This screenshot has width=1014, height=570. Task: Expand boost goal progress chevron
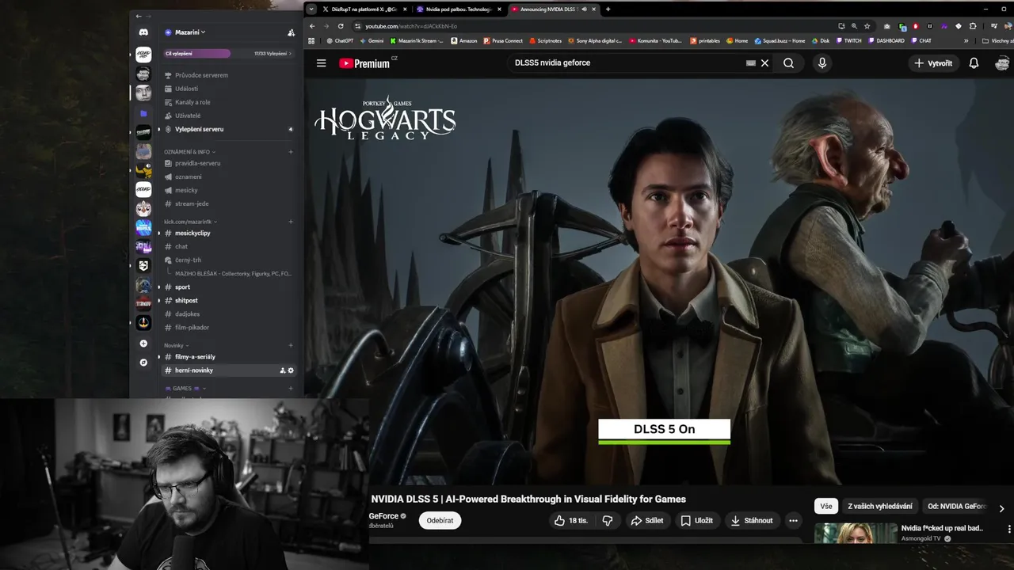pos(290,54)
